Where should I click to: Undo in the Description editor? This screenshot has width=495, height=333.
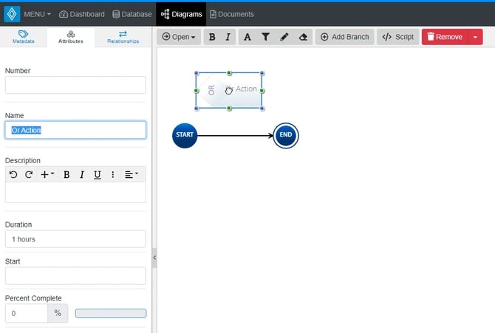point(13,174)
